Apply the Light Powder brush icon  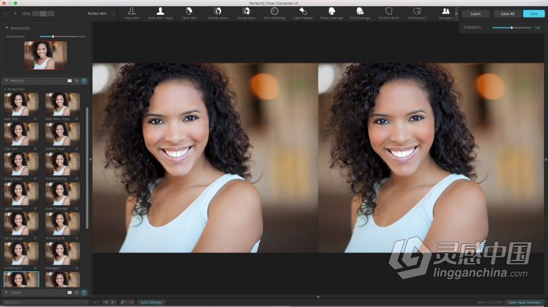[x=303, y=13]
